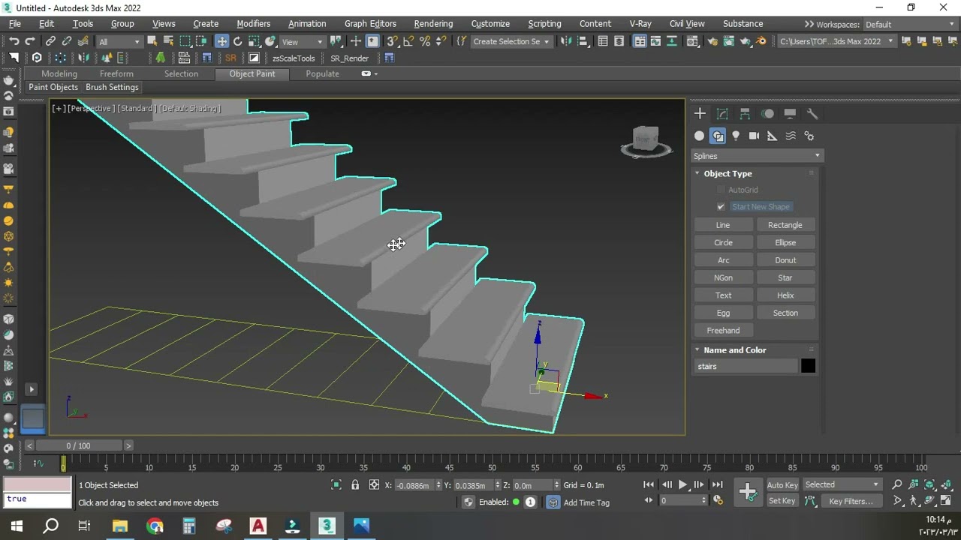
Task: Toggle the Scene Explorer icon
Action: point(602,41)
